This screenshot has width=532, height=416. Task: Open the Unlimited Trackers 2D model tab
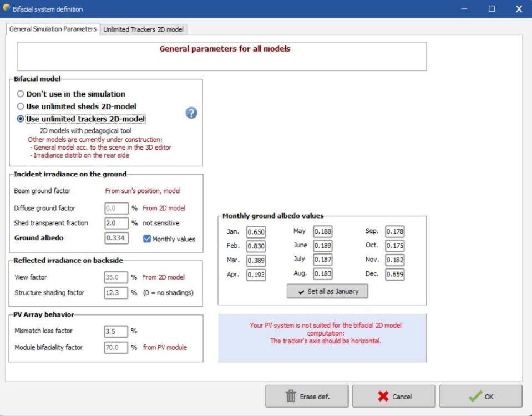pos(143,29)
